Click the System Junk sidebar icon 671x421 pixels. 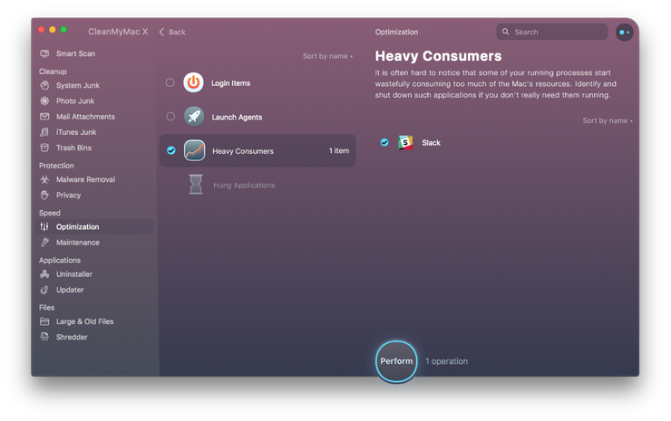pos(44,85)
